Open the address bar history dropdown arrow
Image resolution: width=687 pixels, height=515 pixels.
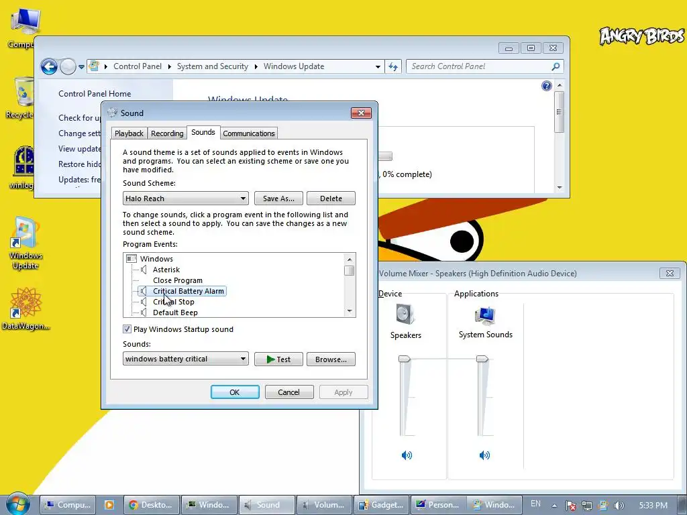(378, 67)
